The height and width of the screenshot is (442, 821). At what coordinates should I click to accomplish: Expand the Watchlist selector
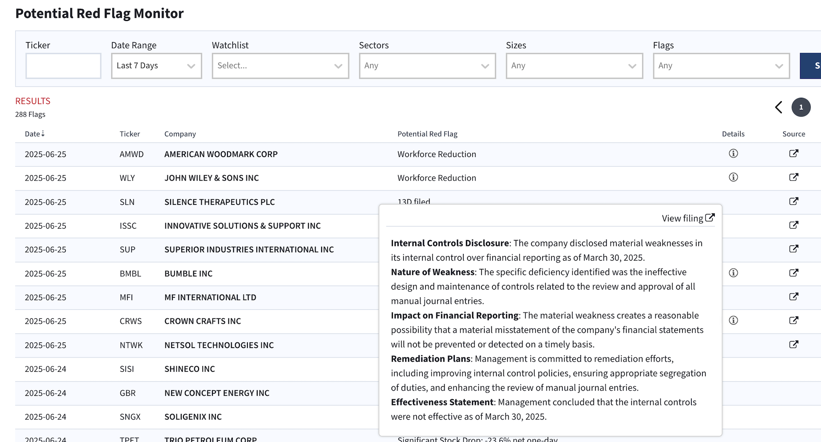pyautogui.click(x=280, y=65)
